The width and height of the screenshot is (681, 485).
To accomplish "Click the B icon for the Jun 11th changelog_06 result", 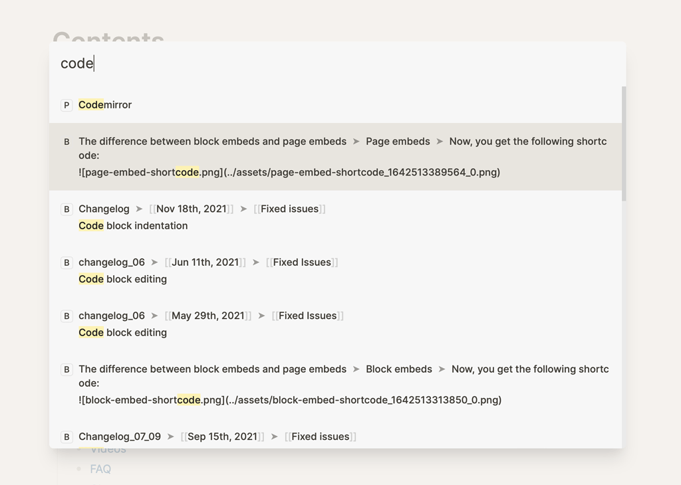I will tap(66, 262).
